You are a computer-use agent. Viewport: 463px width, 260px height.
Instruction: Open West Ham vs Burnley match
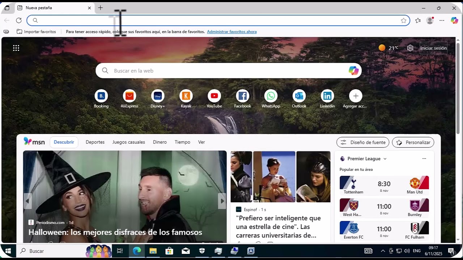click(384, 208)
